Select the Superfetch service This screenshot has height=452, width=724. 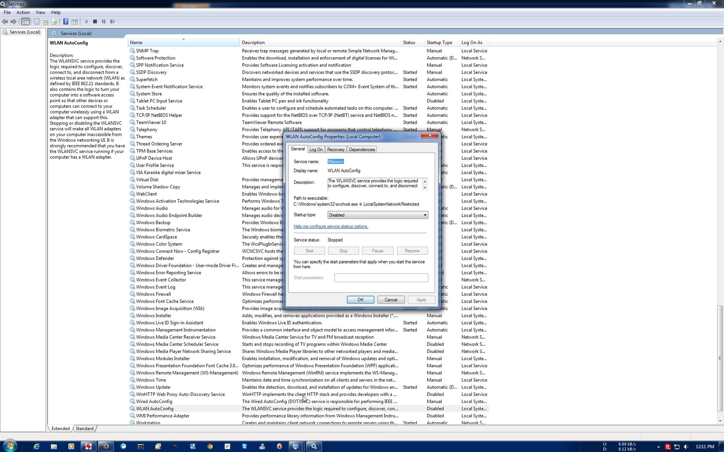(309, 80)
